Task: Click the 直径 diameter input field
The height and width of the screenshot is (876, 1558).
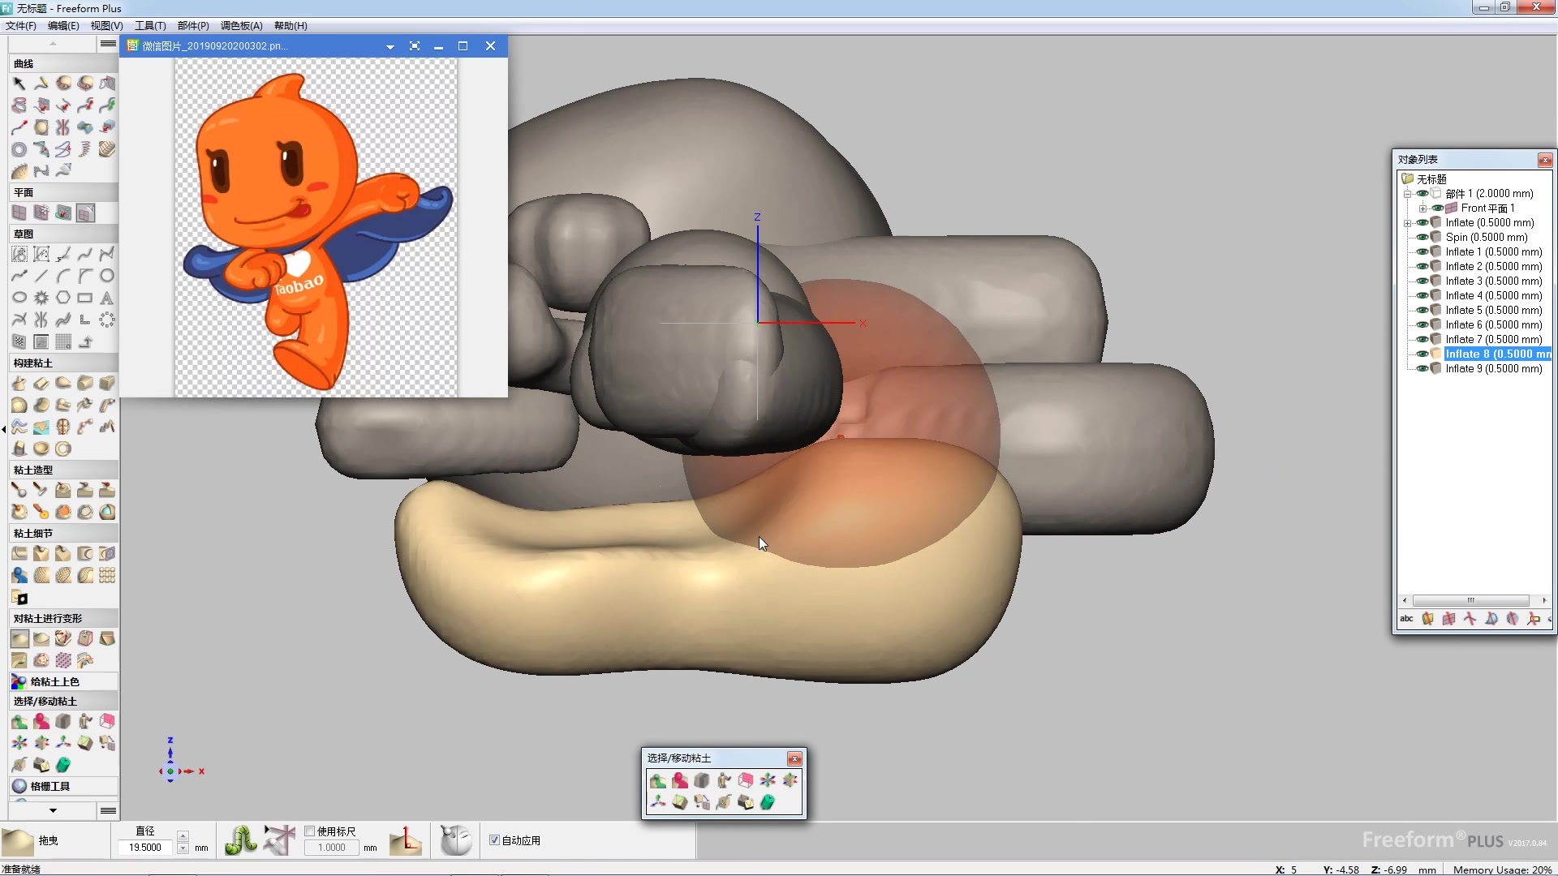Action: (145, 848)
